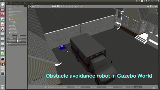This screenshot has height=90, width=160.
Task: Switch to the Layers tab
Action: (x=21, y=6)
